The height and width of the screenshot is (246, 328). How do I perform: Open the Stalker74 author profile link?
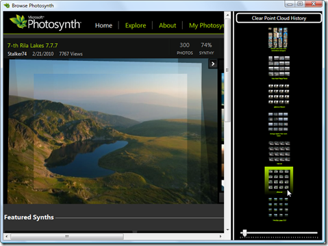[x=17, y=54]
